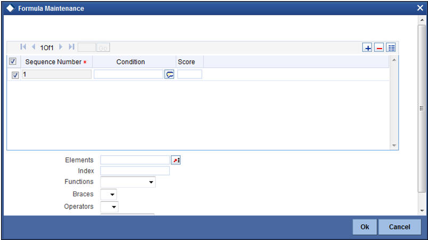
Task: Go to previous page arrow
Action: point(34,47)
